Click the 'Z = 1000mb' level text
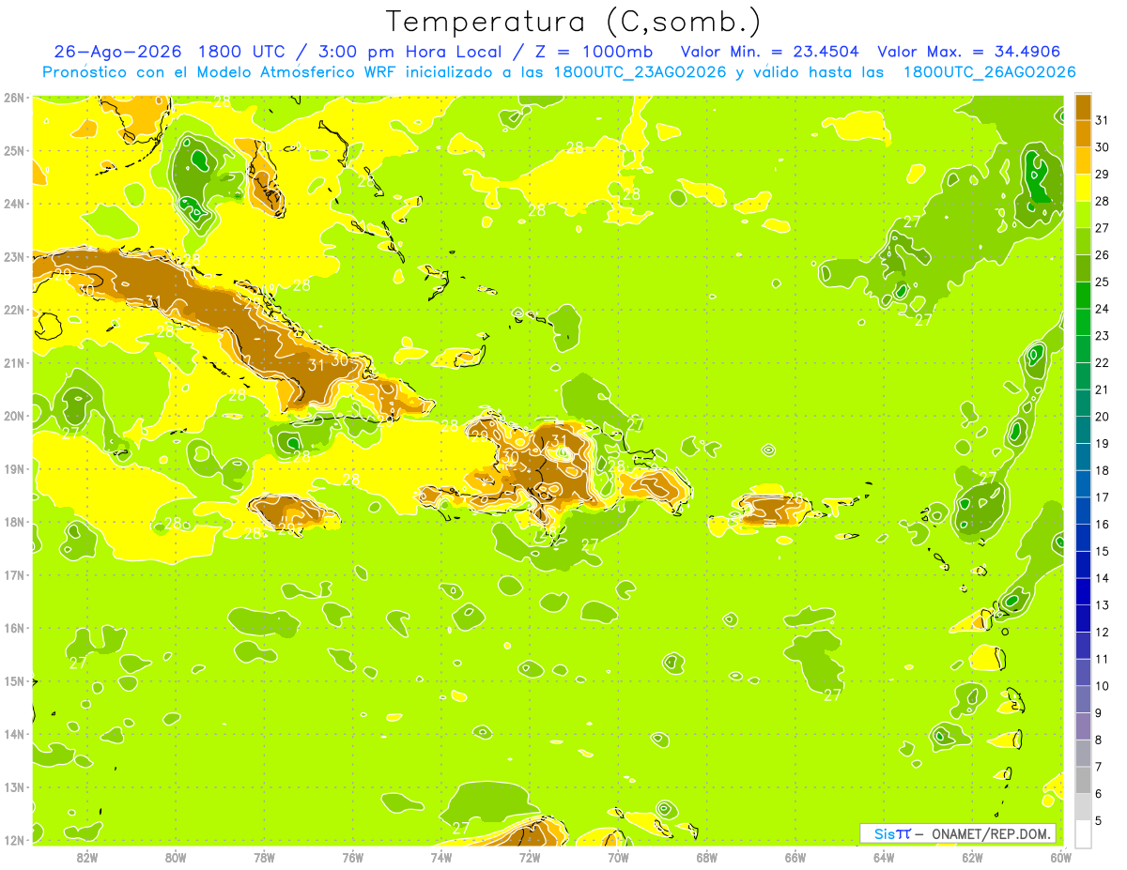The width and height of the screenshot is (1127, 870). [x=593, y=52]
